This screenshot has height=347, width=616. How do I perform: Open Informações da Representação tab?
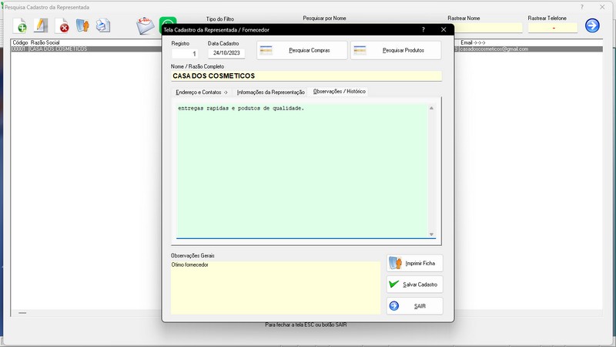tap(270, 92)
